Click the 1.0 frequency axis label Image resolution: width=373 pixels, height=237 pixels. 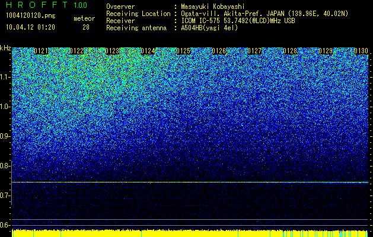click(x=5, y=107)
